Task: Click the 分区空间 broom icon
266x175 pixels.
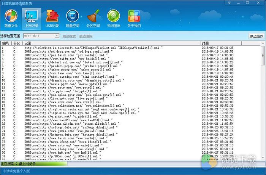Action: [93, 19]
